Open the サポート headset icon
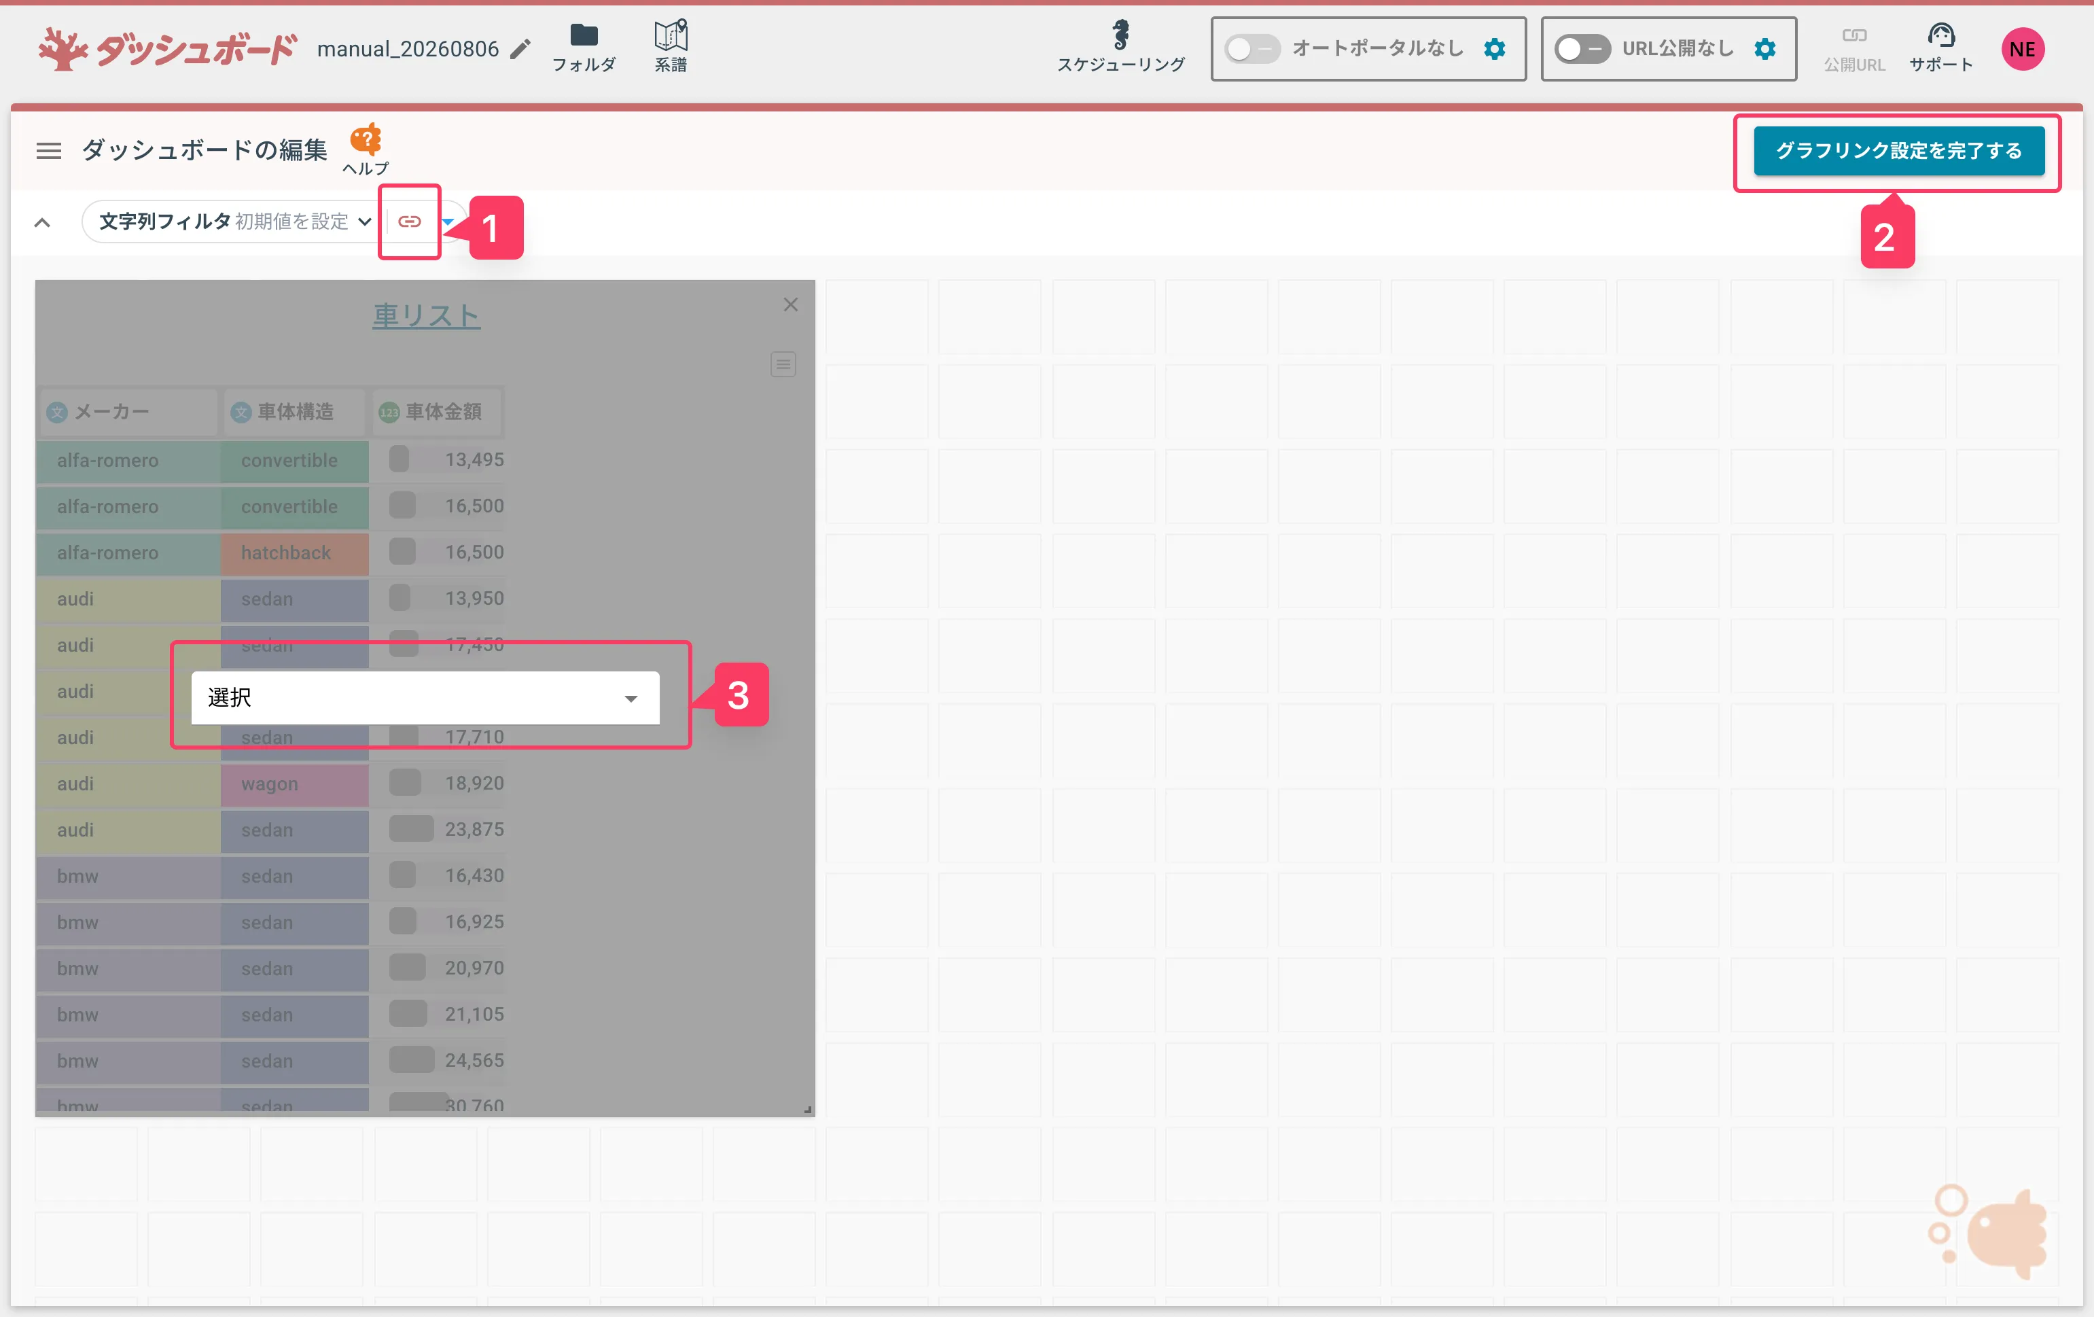The image size is (2094, 1317). coord(1941,48)
